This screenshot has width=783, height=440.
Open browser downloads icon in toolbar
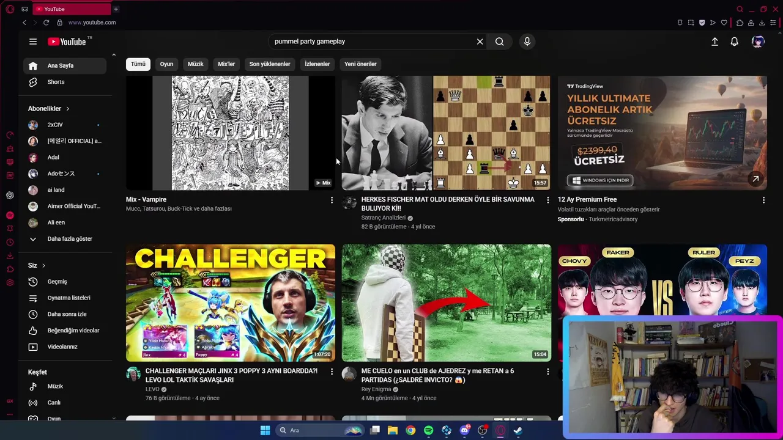click(762, 23)
